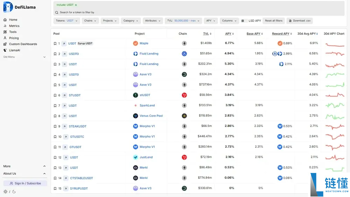Open external link arrow for Maple USDT

(64, 43)
